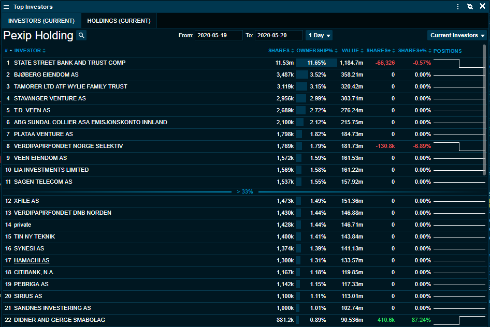This screenshot has height=327, width=490.
Task: Select Tamorer Ltd ATF Wylie Family Trust
Action: point(70,86)
